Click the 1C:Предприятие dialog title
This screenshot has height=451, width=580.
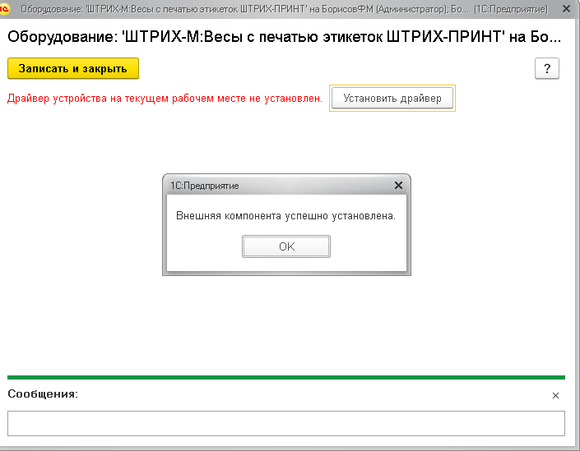[205, 186]
